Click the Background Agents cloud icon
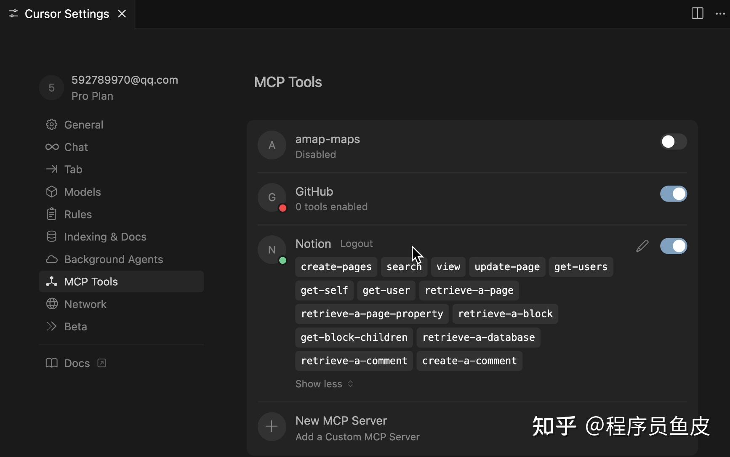The height and width of the screenshot is (457, 730). point(52,259)
